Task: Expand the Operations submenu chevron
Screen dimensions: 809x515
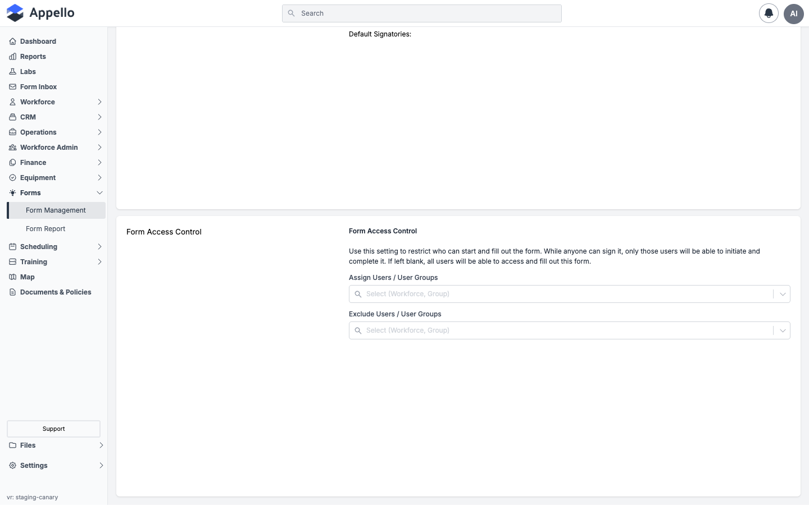Action: click(99, 132)
